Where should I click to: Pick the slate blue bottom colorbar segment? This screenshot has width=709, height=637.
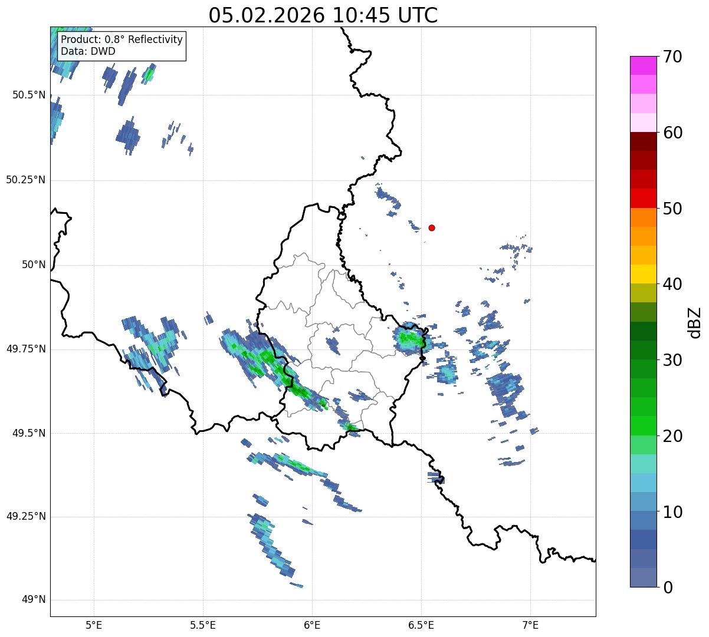click(x=643, y=577)
